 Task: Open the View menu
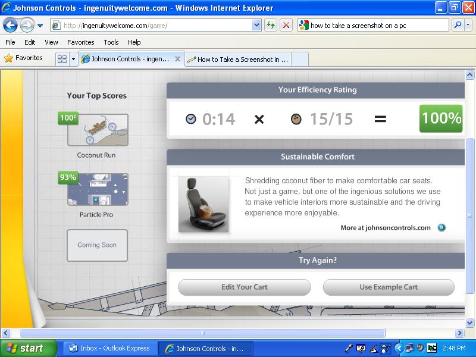(x=51, y=42)
